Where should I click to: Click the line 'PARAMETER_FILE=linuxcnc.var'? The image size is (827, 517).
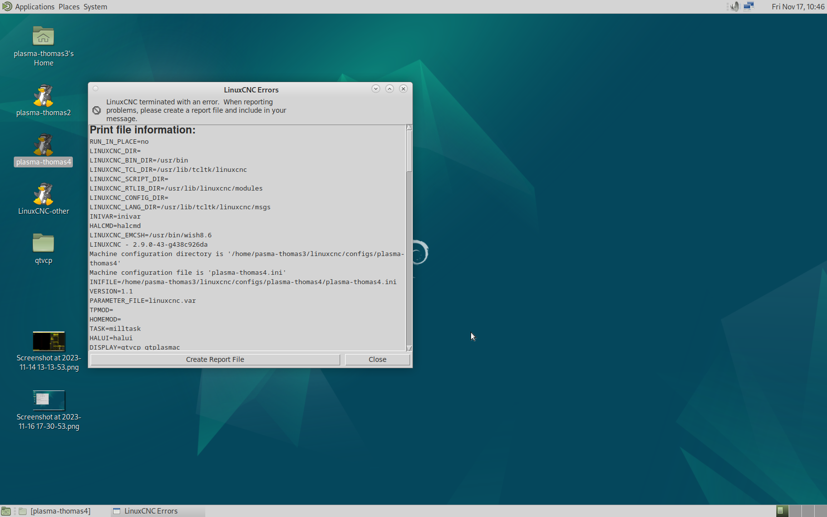(143, 301)
